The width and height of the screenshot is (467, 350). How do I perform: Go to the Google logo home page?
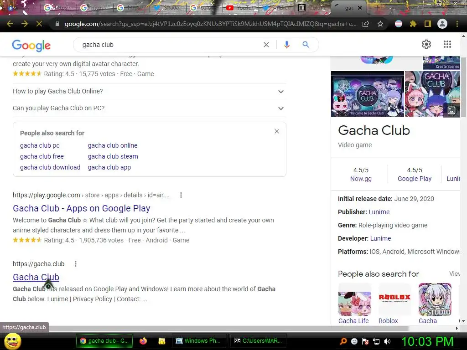tap(31, 45)
